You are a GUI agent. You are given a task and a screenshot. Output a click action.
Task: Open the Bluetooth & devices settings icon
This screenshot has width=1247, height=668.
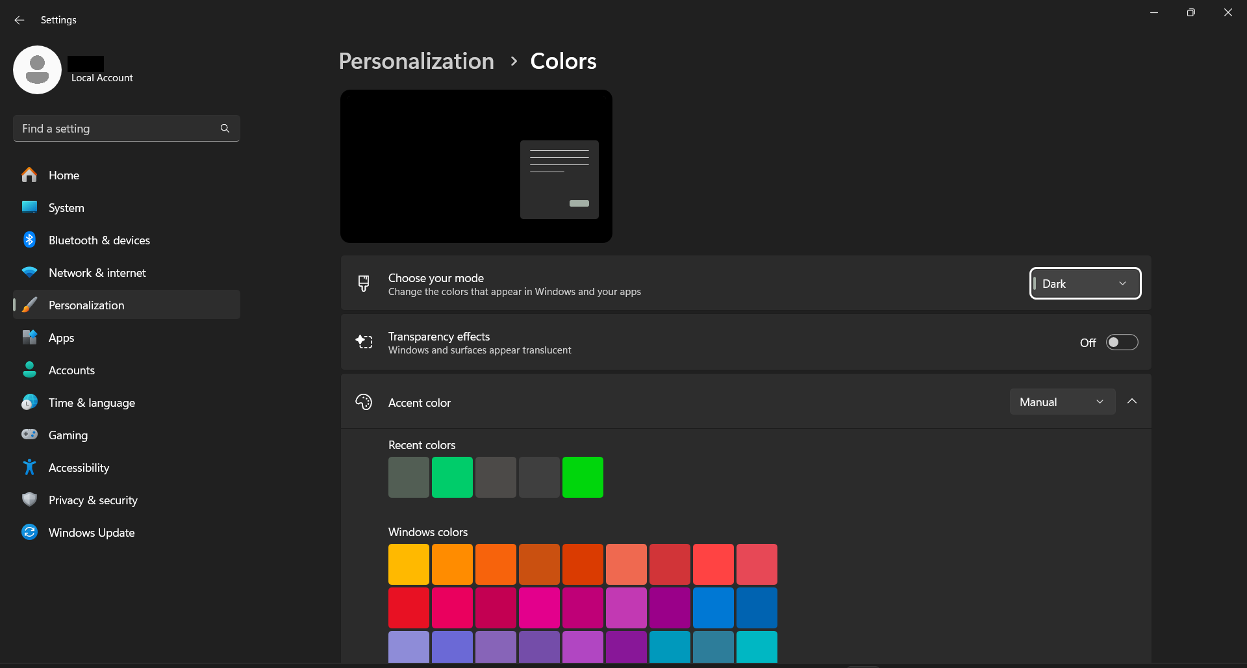point(30,240)
